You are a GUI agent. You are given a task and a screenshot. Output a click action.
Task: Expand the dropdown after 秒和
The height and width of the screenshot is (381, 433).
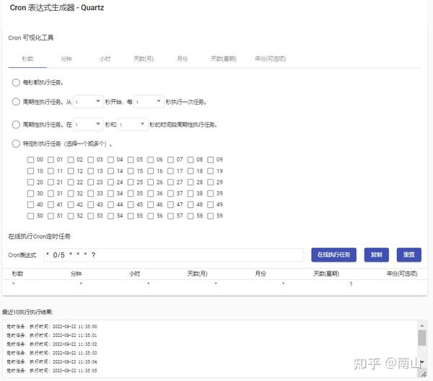coord(133,125)
